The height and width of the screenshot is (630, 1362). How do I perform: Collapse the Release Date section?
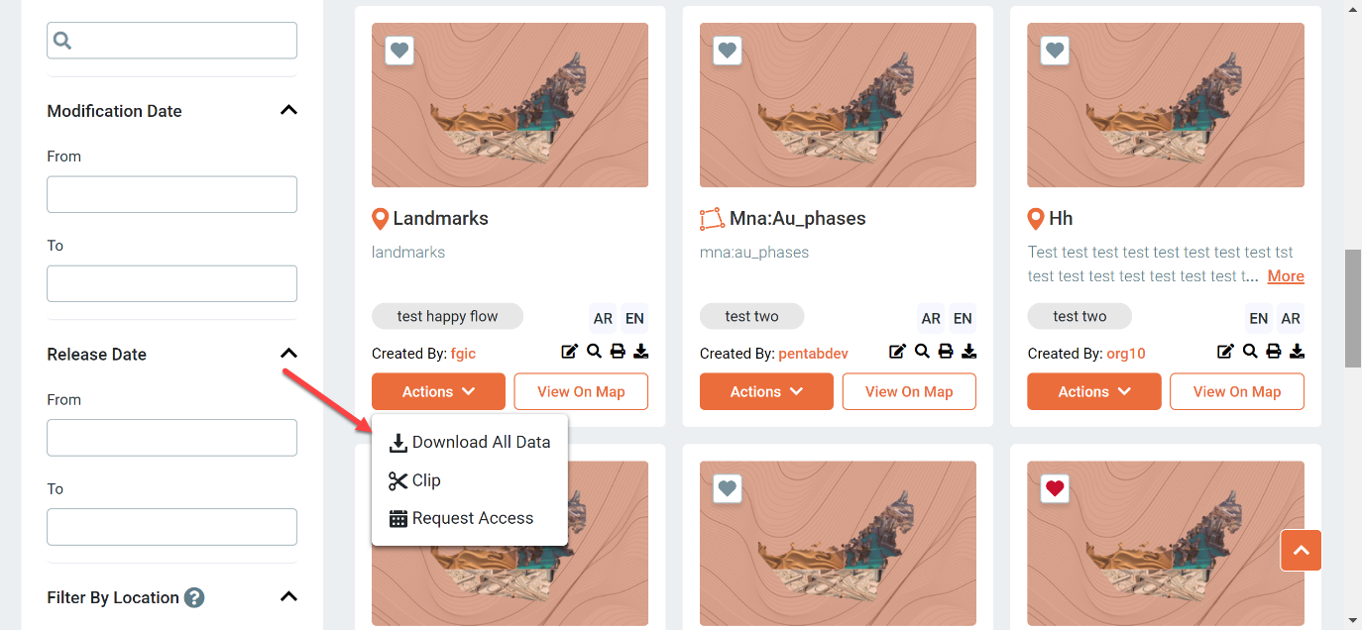tap(288, 354)
